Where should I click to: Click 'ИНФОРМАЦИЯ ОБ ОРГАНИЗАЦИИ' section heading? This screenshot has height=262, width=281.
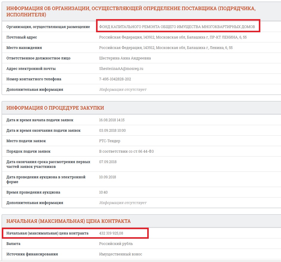pyautogui.click(x=131, y=11)
